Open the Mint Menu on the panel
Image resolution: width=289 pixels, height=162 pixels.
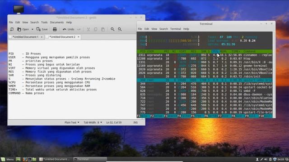click(x=7, y=159)
